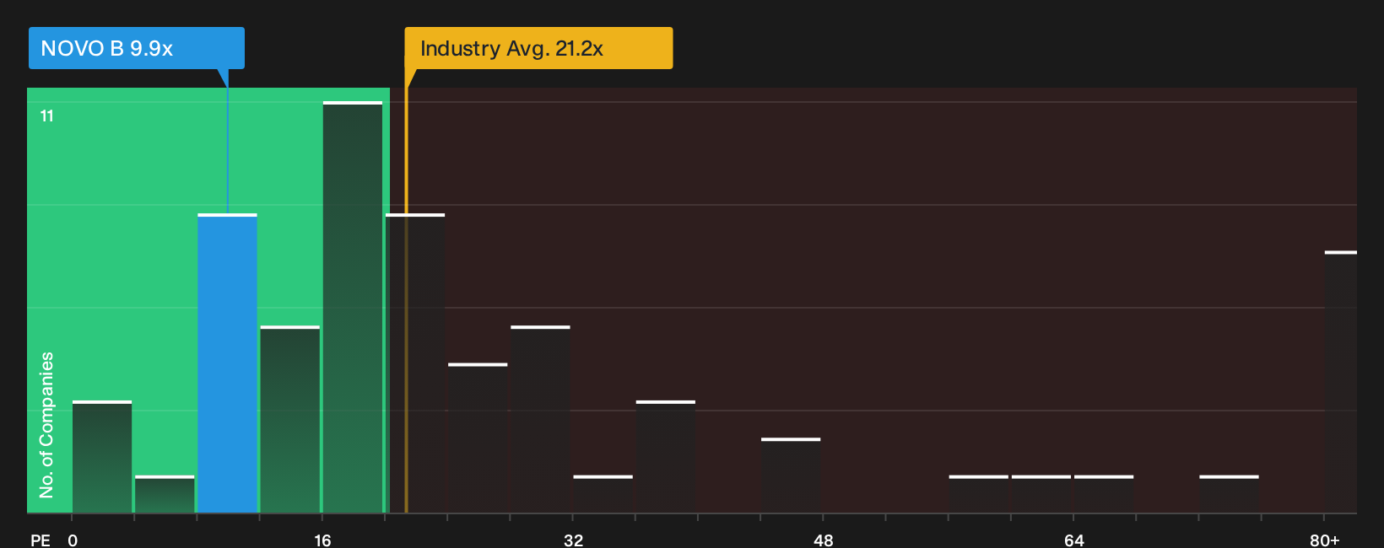Image resolution: width=1384 pixels, height=548 pixels.
Task: Click the bar starting at PE 64
Action: (x=1104, y=494)
